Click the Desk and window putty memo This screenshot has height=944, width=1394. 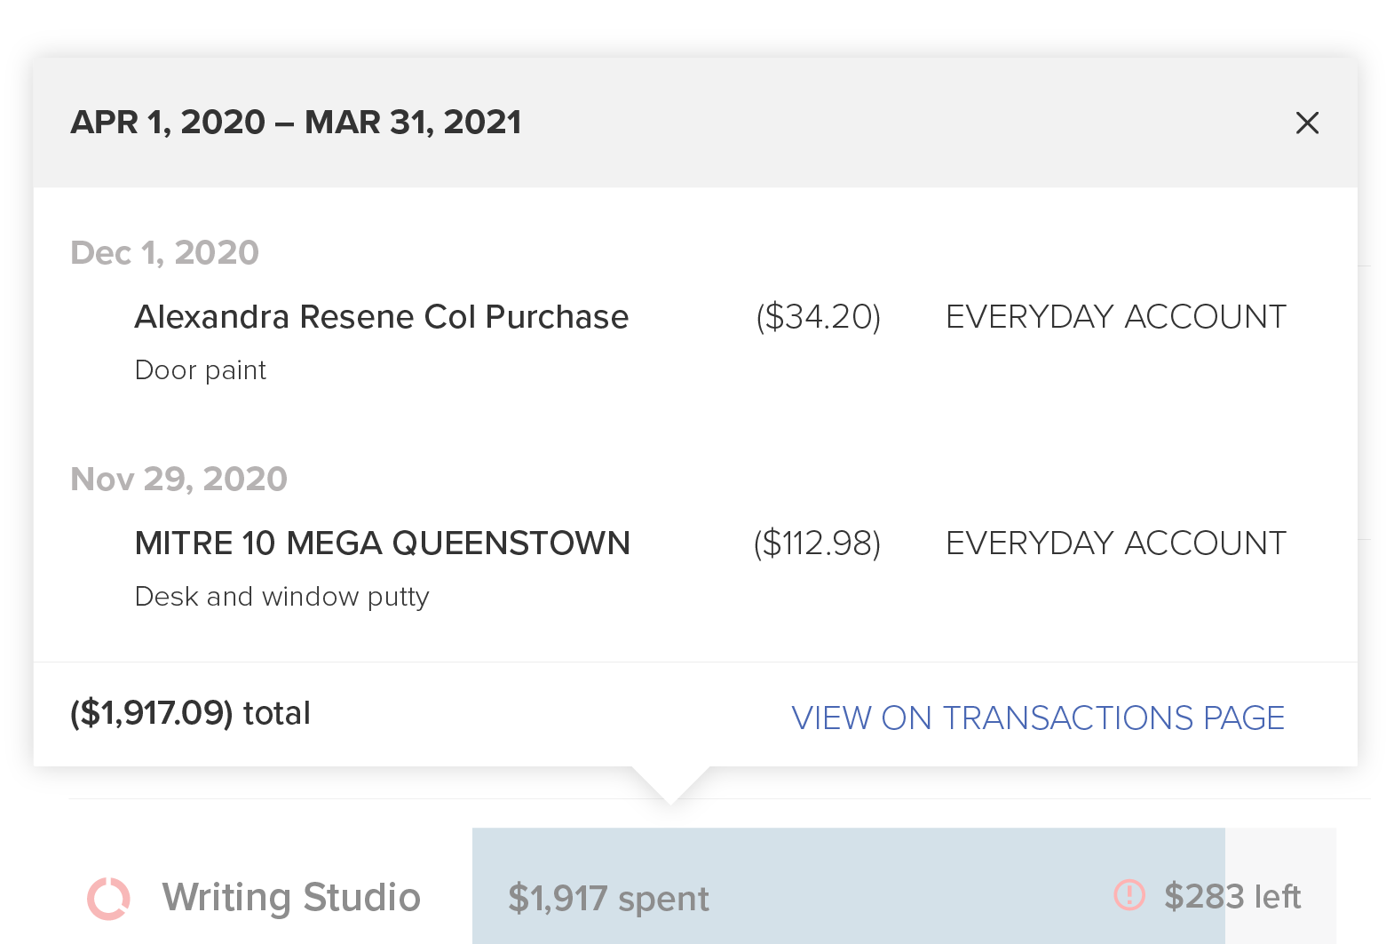[281, 597]
